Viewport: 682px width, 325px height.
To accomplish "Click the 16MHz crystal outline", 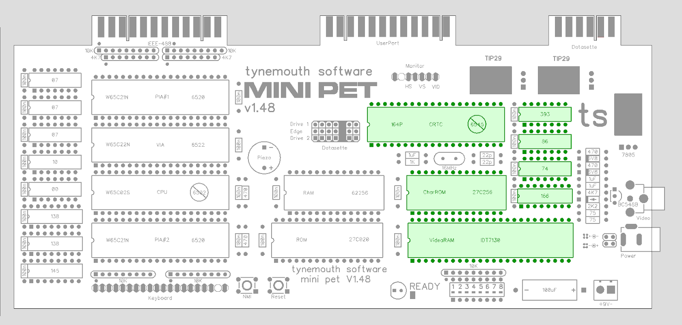I will (x=449, y=159).
